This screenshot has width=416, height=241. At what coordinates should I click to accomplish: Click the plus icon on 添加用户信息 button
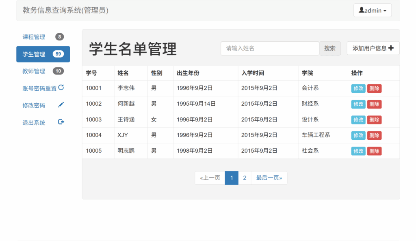point(391,48)
